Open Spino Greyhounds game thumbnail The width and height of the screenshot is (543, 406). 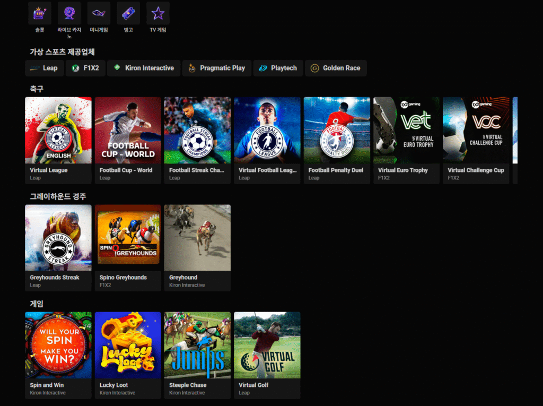(128, 238)
